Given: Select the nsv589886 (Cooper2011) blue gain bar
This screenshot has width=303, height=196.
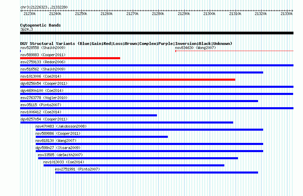Looking at the screenshot, I should point(102,137).
